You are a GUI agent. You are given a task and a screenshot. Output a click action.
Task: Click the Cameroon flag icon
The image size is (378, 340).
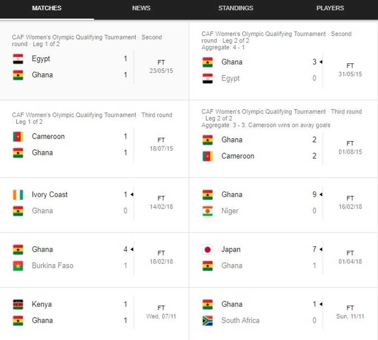[x=18, y=136]
